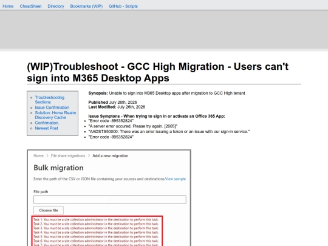Open the Newest Post link
328x246 pixels.
coord(46,128)
